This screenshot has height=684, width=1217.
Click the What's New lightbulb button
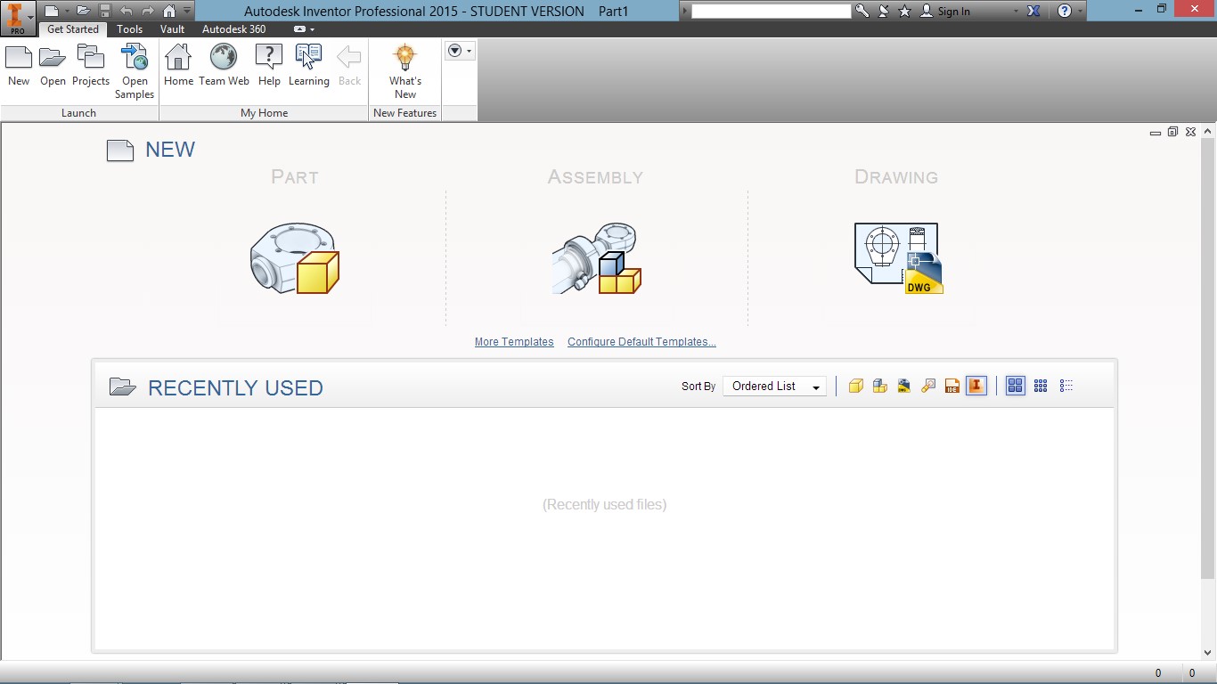pyautogui.click(x=405, y=72)
